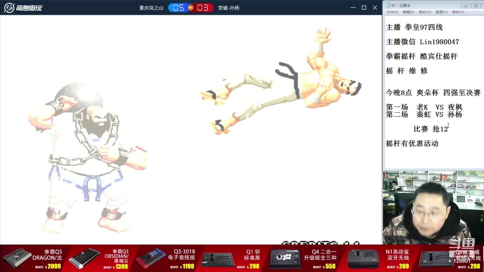
Task: Click the line 第一场 老K VS 夜枫
Action: point(424,107)
